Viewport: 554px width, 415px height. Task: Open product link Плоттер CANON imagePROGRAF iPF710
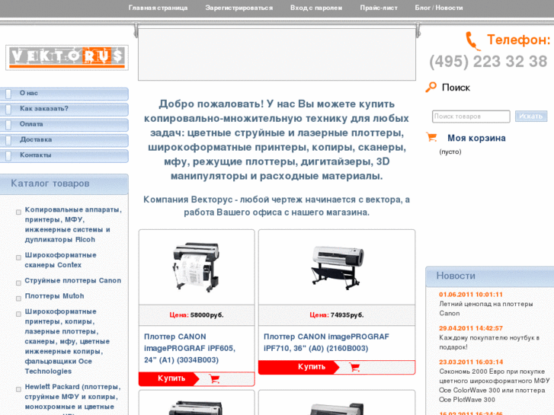point(326,342)
